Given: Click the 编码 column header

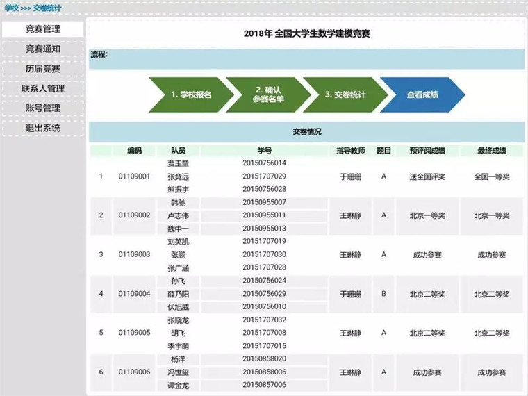Looking at the screenshot, I should coord(134,150).
